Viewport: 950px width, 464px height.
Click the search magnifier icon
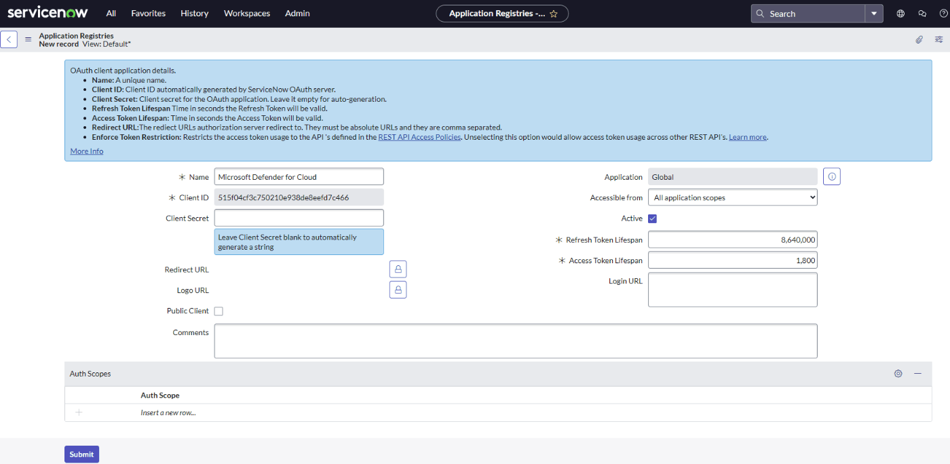(761, 14)
